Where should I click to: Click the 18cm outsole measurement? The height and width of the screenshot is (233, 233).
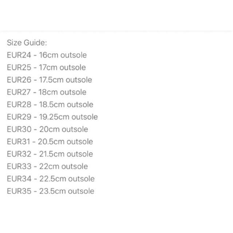click(x=63, y=92)
